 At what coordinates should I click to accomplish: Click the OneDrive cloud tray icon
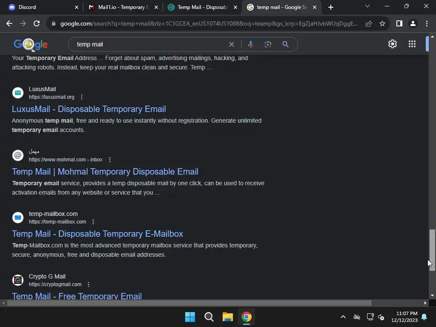[357, 317]
